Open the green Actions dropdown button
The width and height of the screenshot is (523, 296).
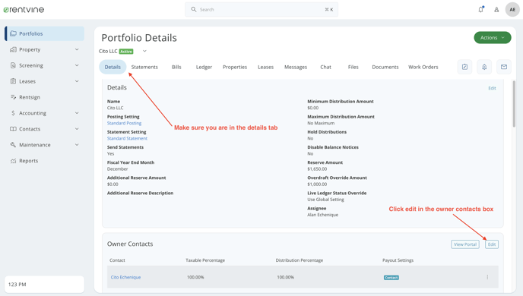click(493, 38)
